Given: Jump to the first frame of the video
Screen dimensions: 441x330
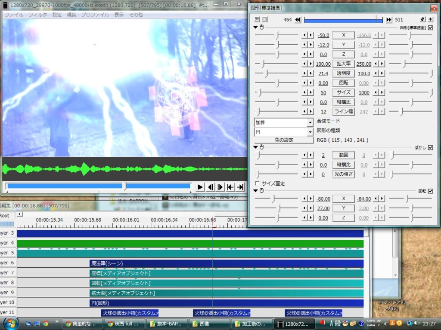Looking at the screenshot, I should click(x=230, y=187).
